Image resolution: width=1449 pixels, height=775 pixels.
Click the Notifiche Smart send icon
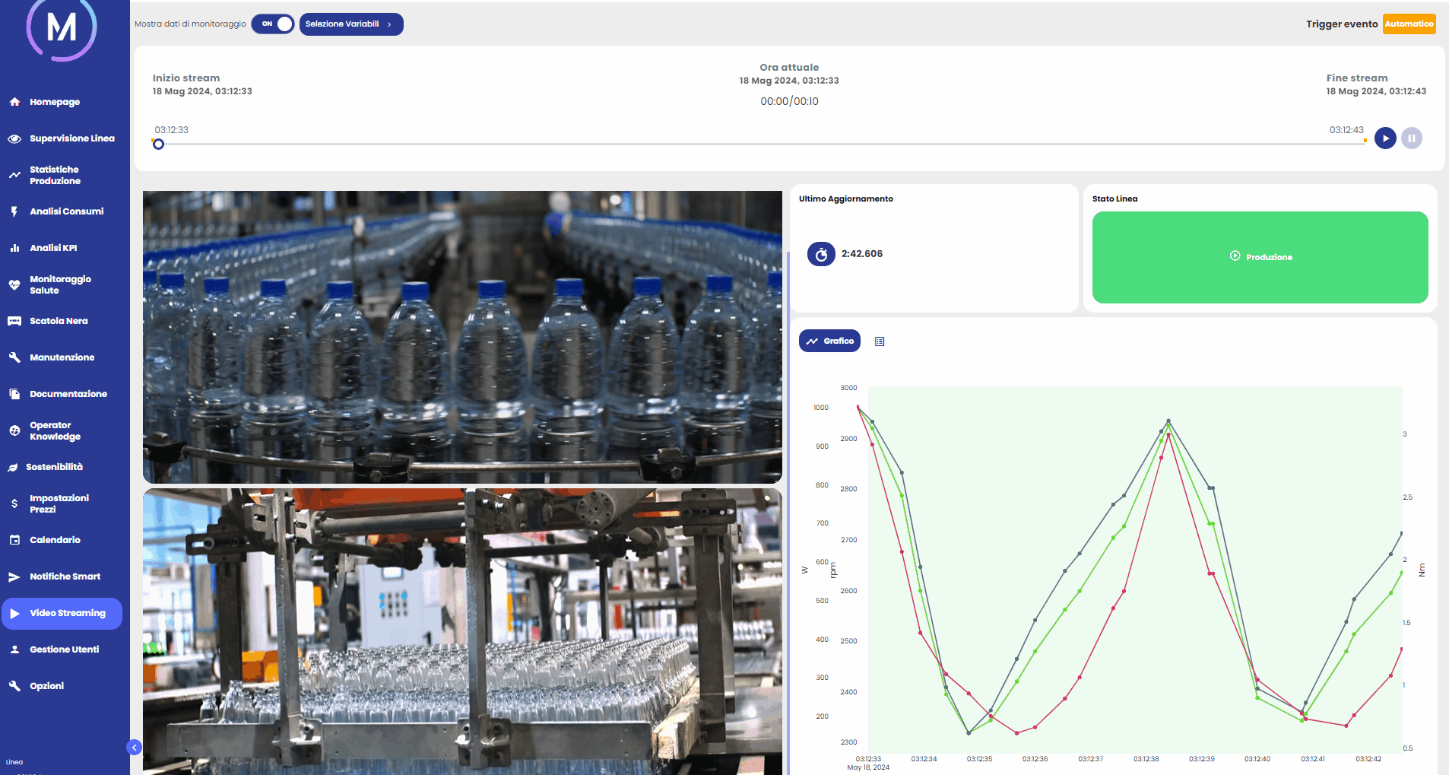click(x=14, y=576)
